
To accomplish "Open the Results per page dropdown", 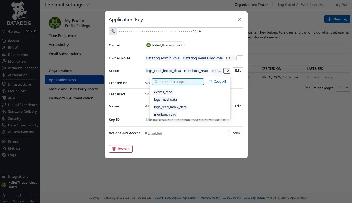I will 342,88.
